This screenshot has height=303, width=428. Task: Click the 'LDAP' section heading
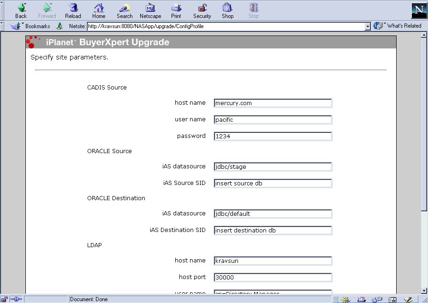95,245
